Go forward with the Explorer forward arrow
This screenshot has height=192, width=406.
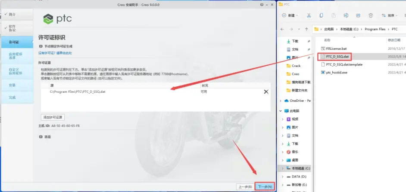[x=291, y=29]
